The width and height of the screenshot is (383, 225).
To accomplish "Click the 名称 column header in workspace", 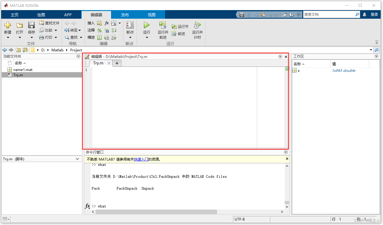I will [x=311, y=64].
